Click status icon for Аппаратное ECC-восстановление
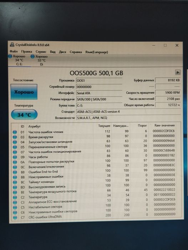The height and width of the screenshot is (250, 188). click(x=15, y=202)
